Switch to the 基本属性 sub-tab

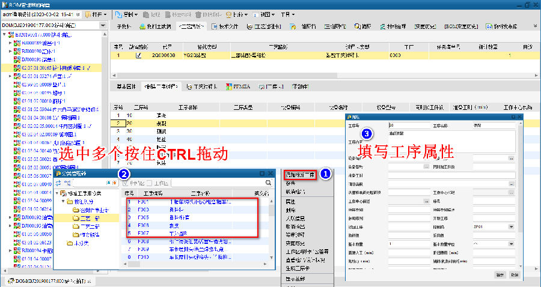pos(126,87)
